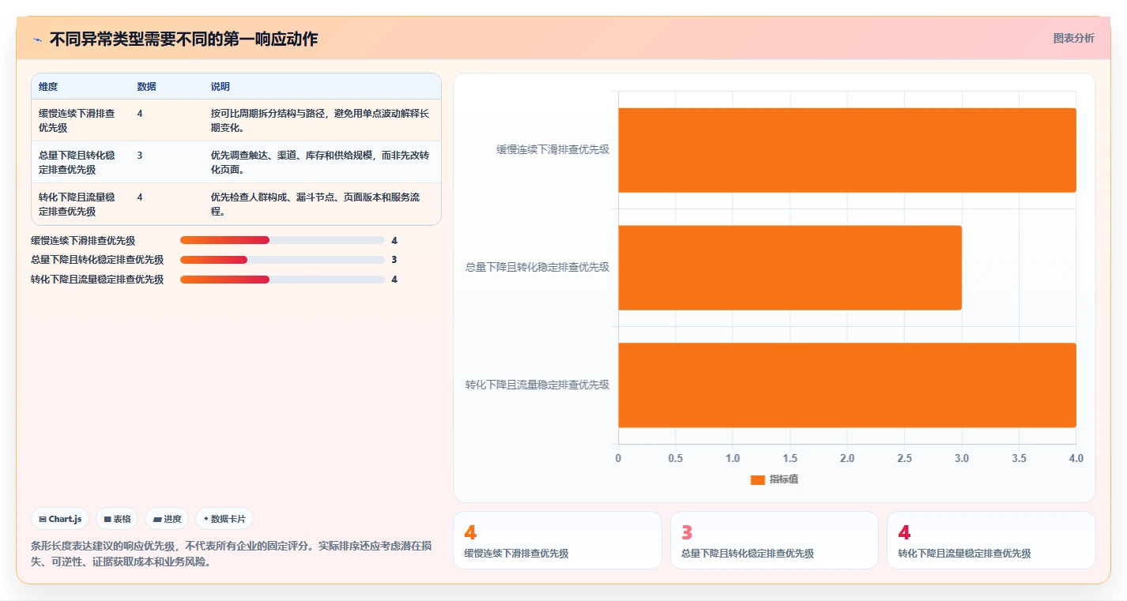Select the 表格 tag chip
The width and height of the screenshot is (1127, 601).
pyautogui.click(x=117, y=519)
